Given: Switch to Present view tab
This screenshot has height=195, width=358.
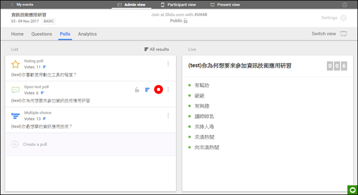Looking at the screenshot, I should pos(225,5).
